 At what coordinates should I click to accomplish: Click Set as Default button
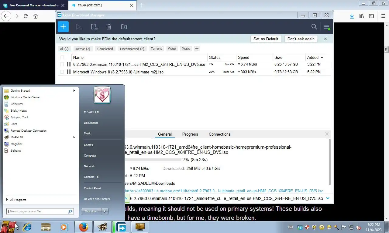coord(266,39)
